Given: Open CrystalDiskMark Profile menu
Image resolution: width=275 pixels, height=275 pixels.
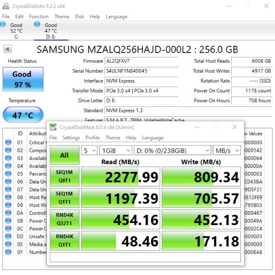Looking at the screenshot, I should pos(93,138).
